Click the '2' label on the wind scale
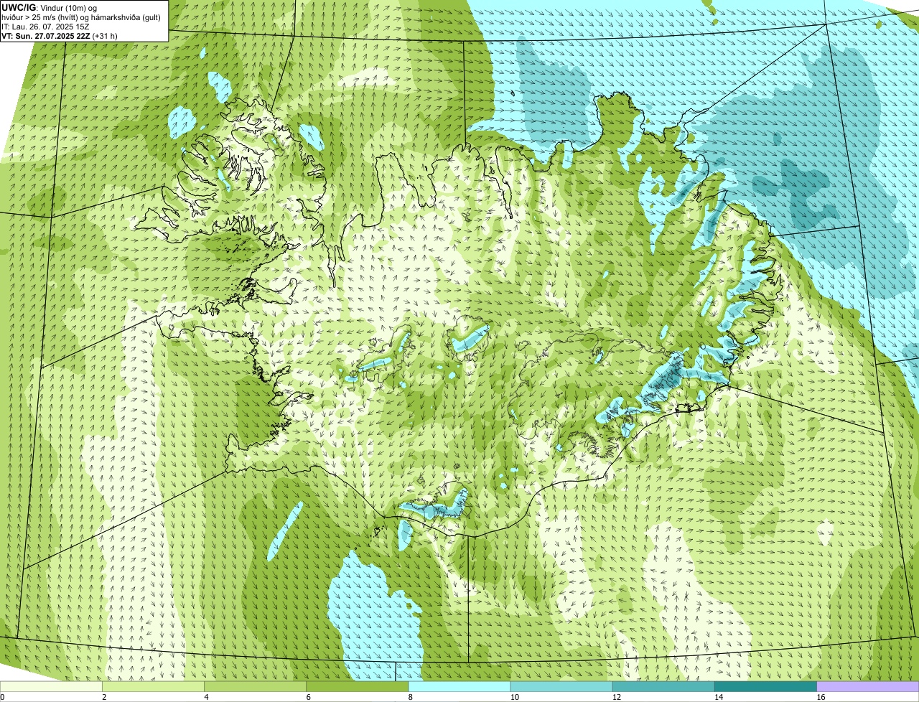 click(104, 697)
